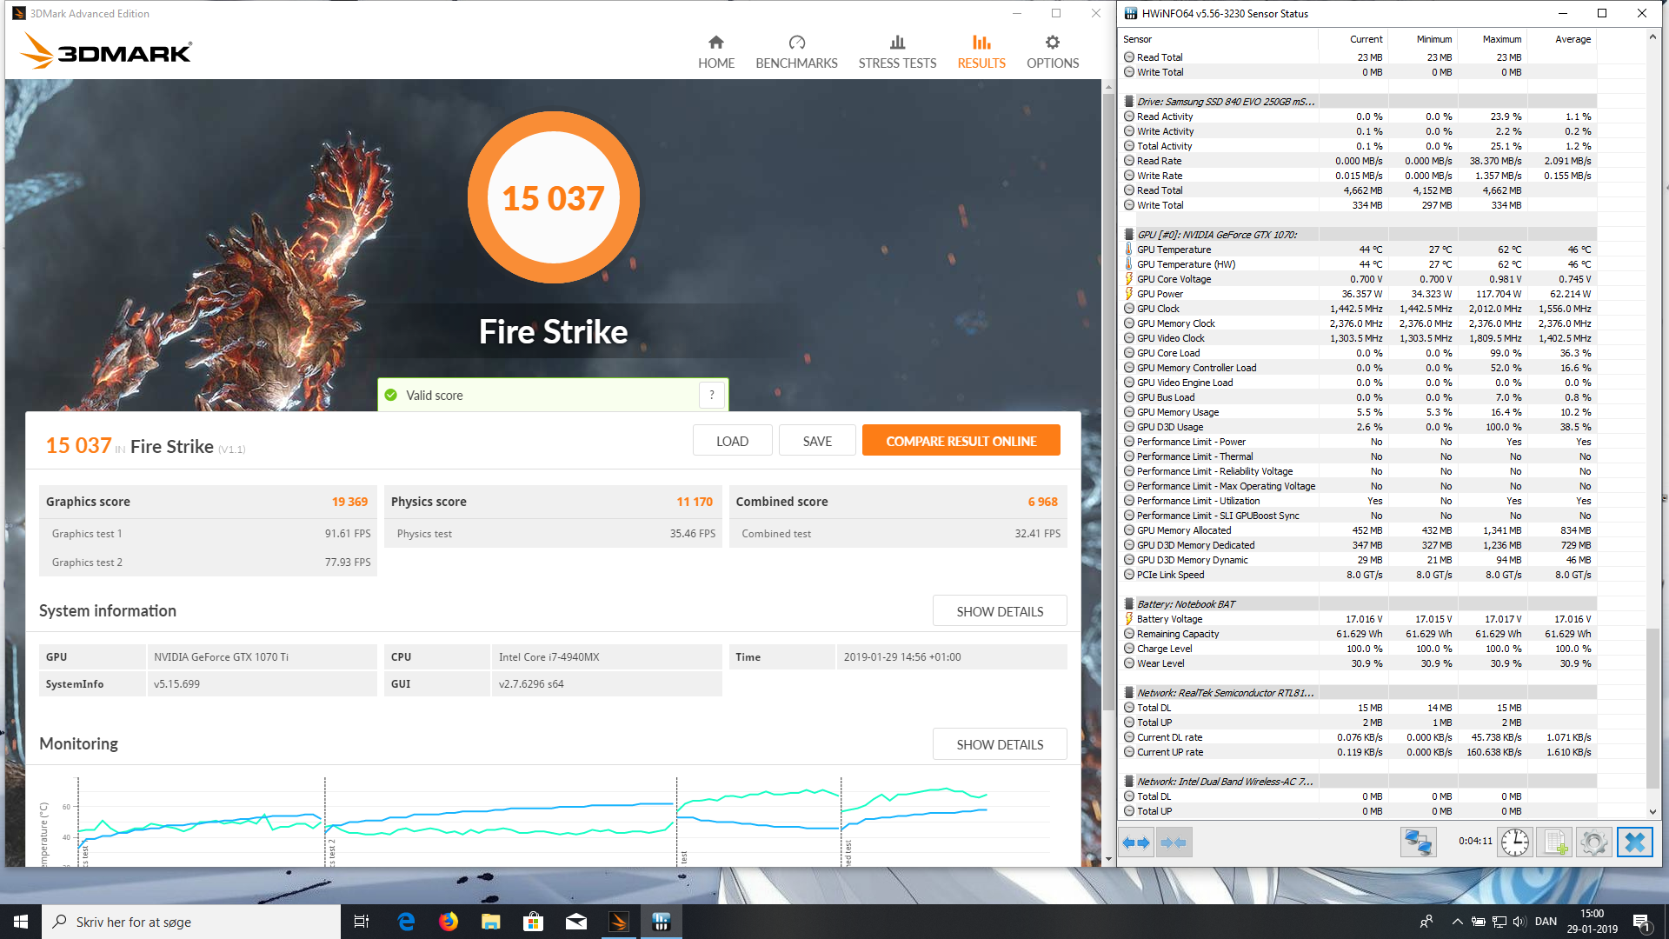Viewport: 1669px width, 939px height.
Task: Open the Action Center notifications icon
Action: [x=1642, y=922]
